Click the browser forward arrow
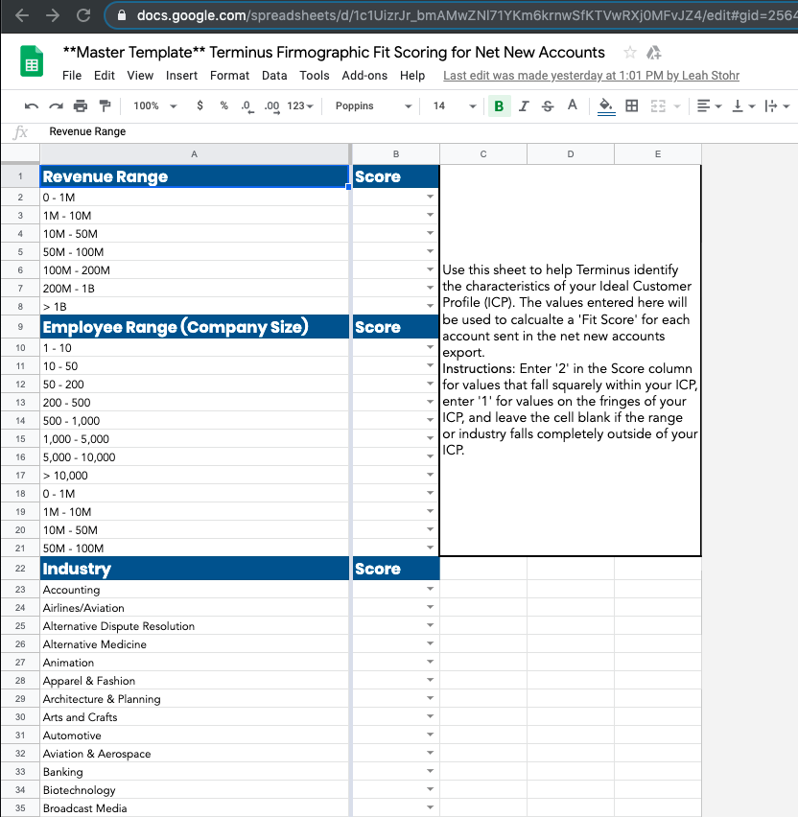The image size is (798, 817). coord(53,15)
